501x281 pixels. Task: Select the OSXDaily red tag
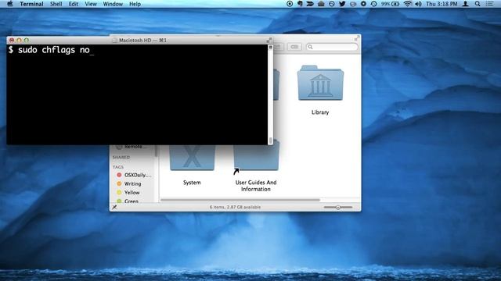134,175
